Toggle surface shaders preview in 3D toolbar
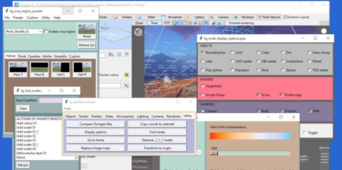Viewport: 342px width, 170px height. [x=175, y=23]
